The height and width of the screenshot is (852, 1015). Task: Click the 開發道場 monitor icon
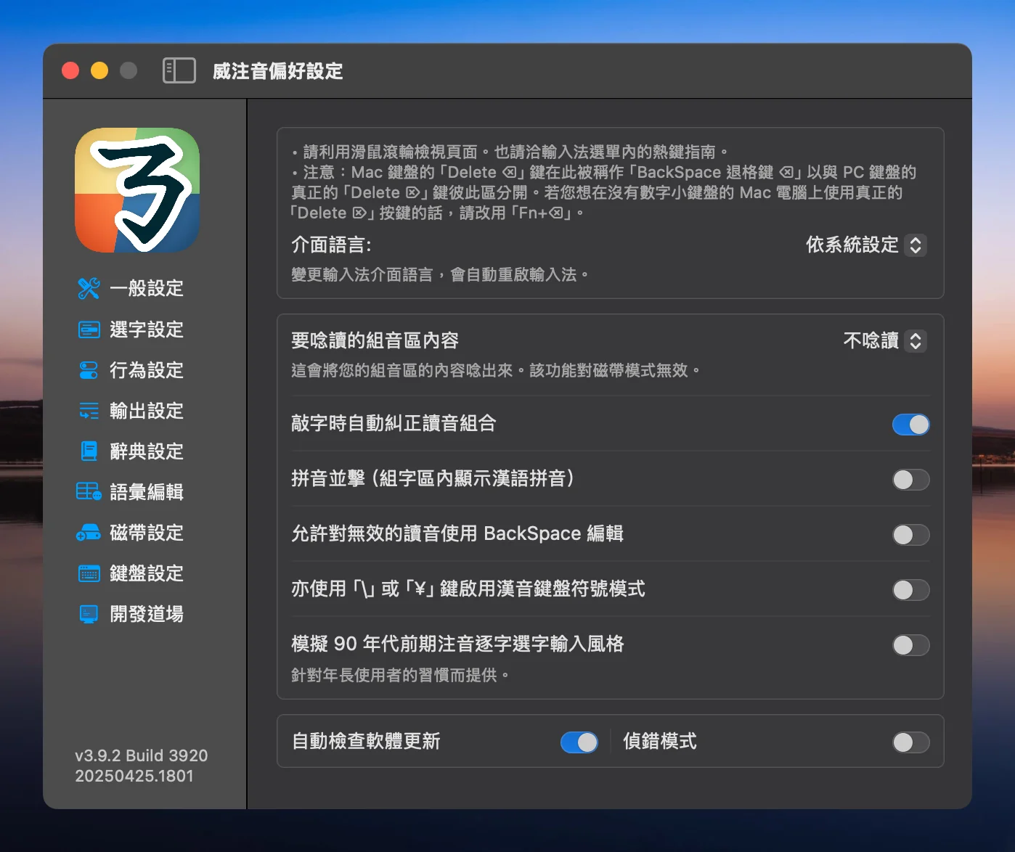(89, 614)
